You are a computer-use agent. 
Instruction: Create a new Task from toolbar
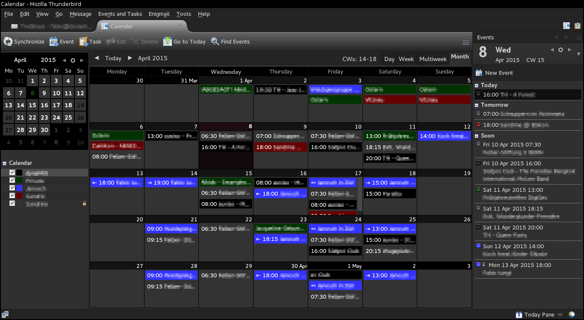point(83,41)
